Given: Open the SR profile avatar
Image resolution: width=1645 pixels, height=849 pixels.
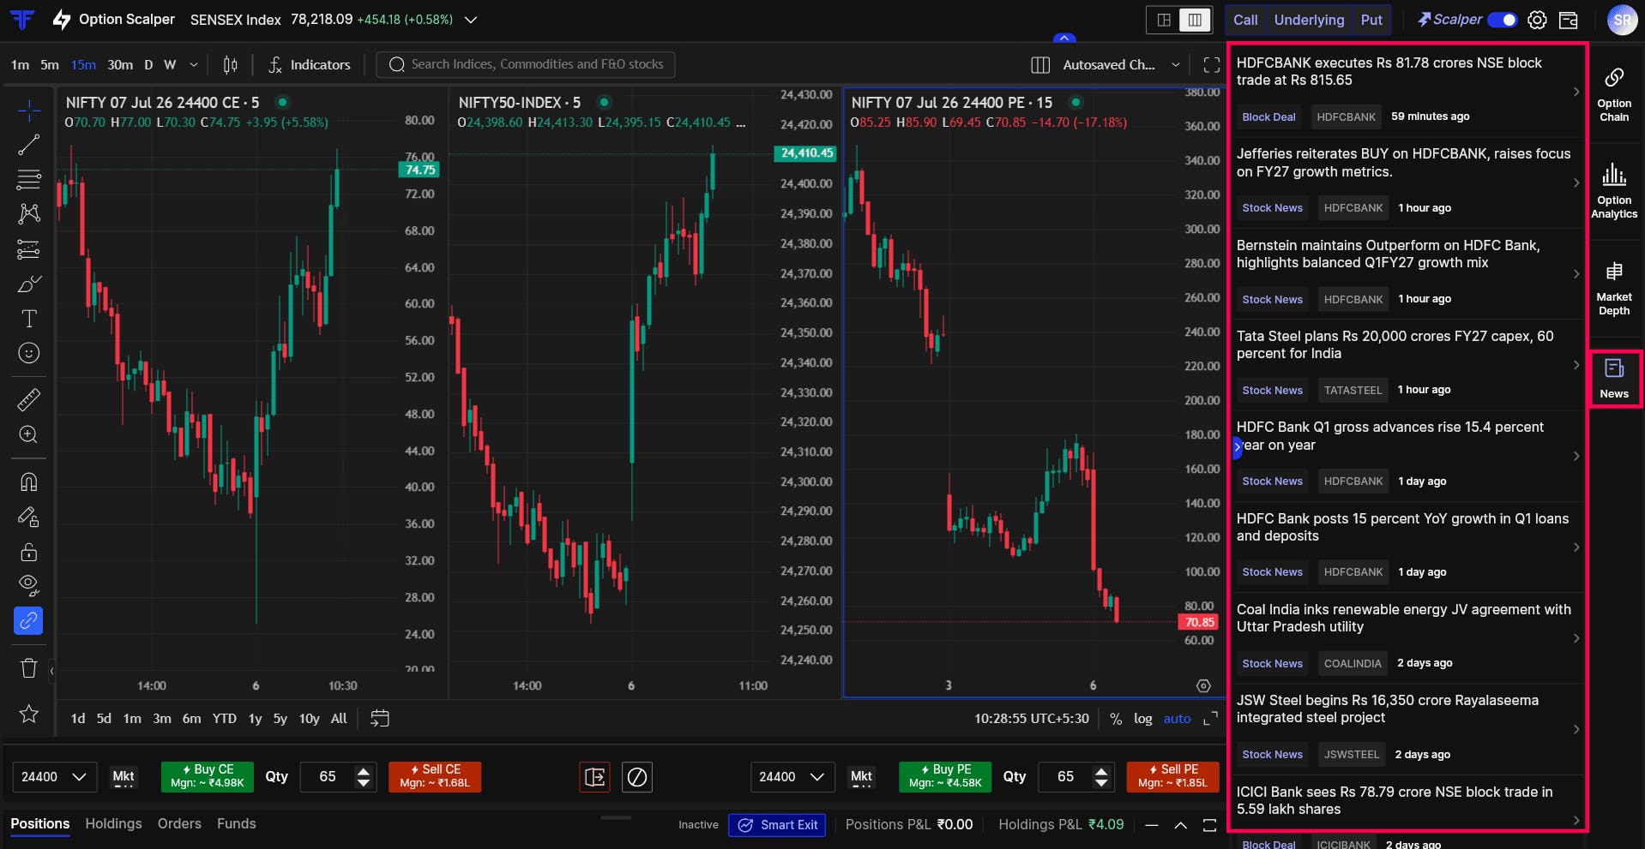Looking at the screenshot, I should [1622, 20].
